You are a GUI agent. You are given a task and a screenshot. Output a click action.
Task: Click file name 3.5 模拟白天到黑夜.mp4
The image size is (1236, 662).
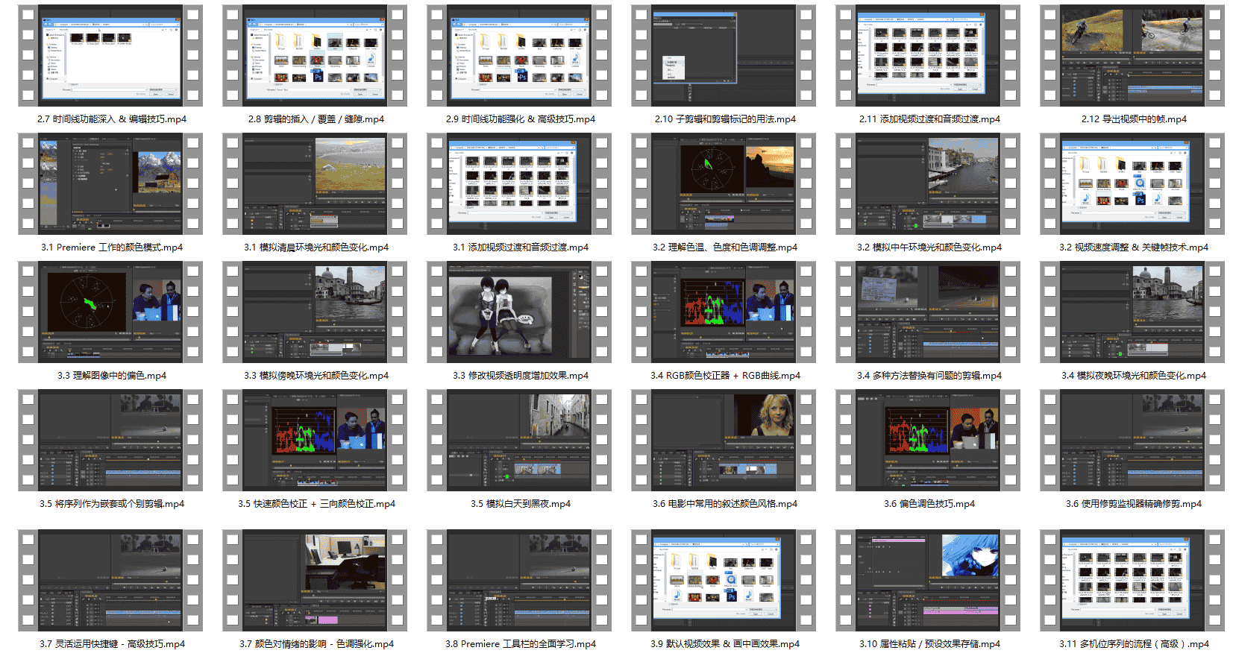(520, 504)
